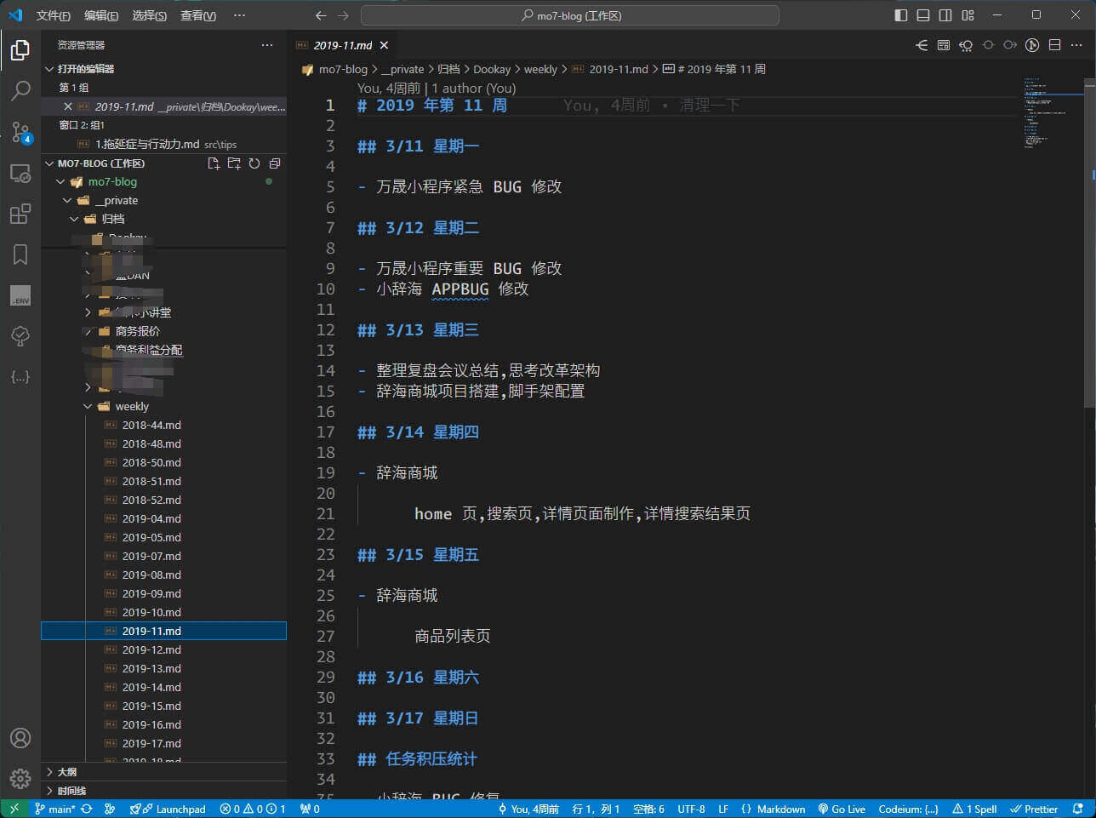1096x818 pixels.
Task: Open the Manage gear icon
Action: (x=20, y=778)
